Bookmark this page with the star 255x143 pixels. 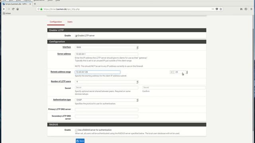coord(221,9)
